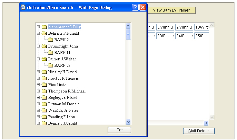Click the View Barn By Trainer button

(171, 10)
